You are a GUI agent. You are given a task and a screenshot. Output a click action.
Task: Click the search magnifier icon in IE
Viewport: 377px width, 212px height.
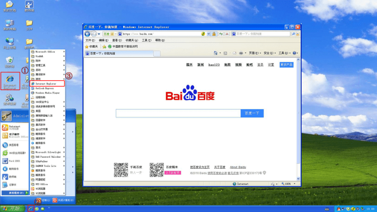pyautogui.click(x=294, y=34)
